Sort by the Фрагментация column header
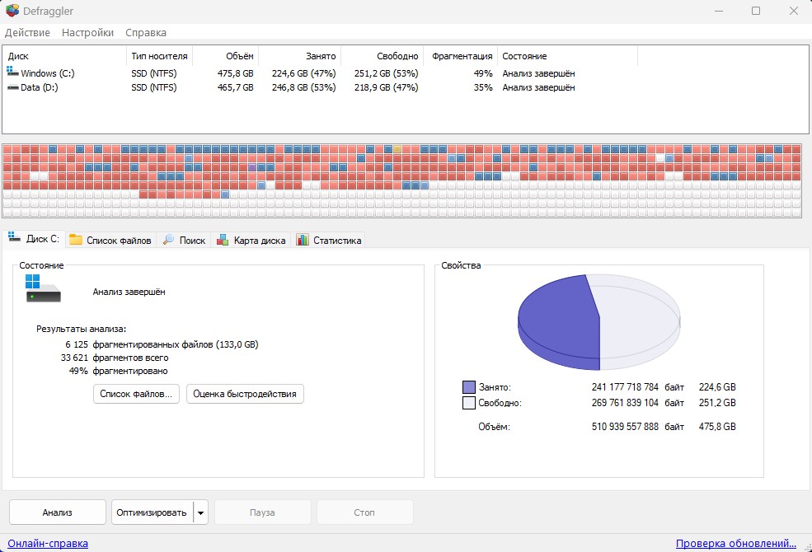The image size is (812, 552). [460, 56]
